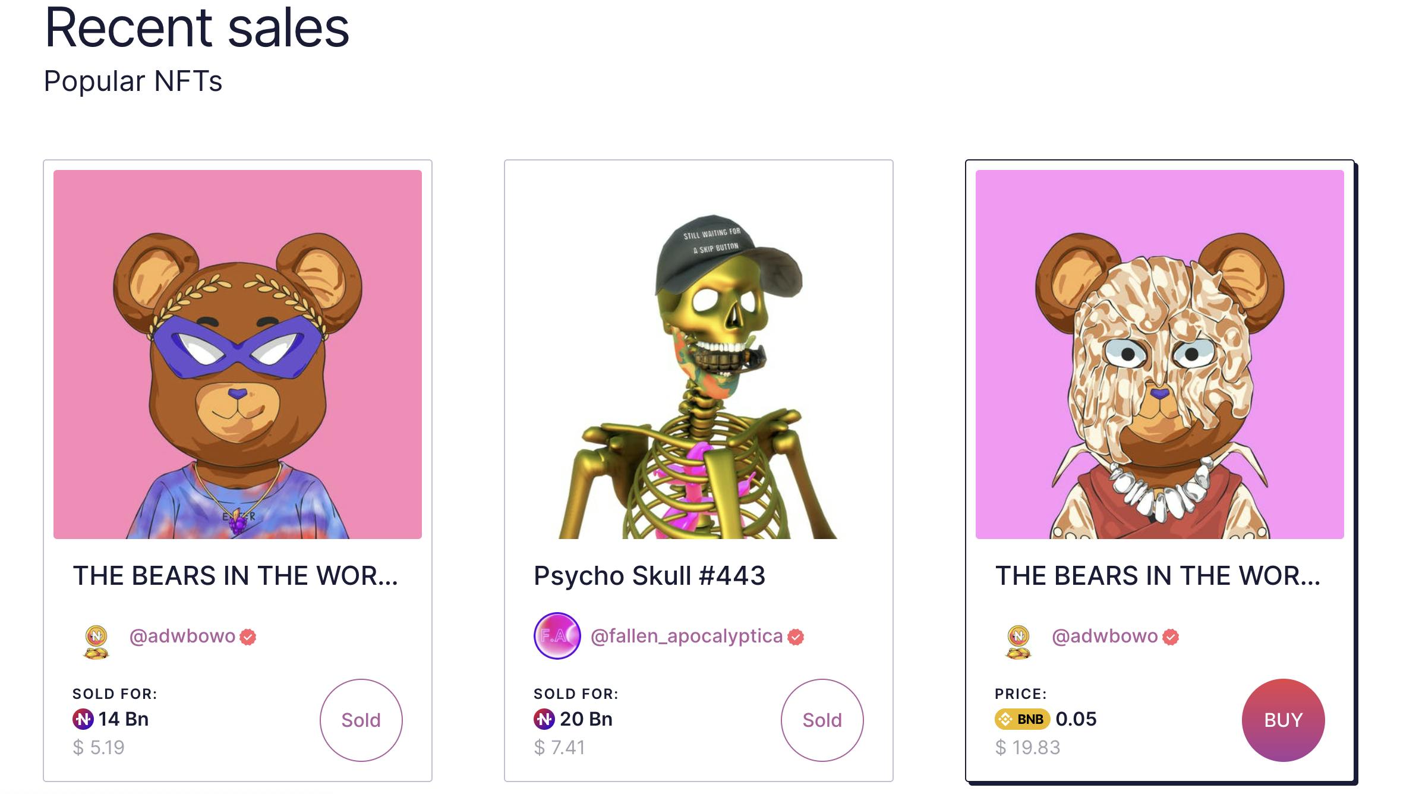Click verified badge on the BNB-priced card
This screenshot has width=1419, height=794.
coord(1171,637)
